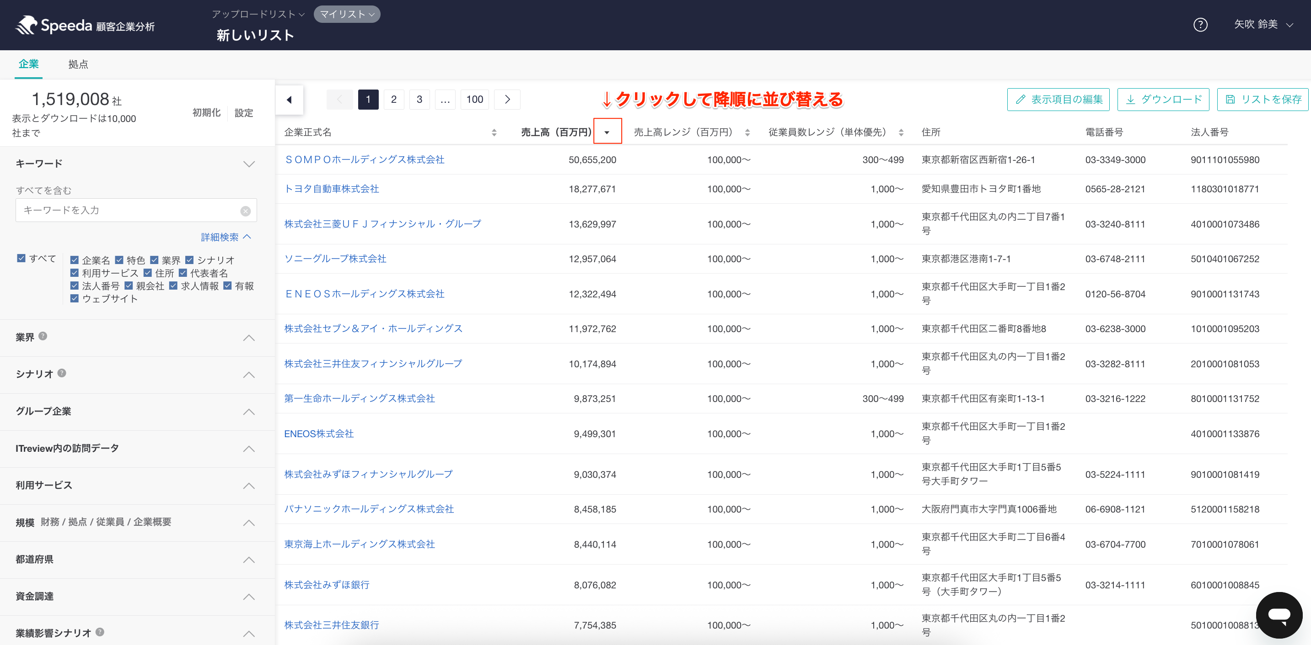The image size is (1311, 645).
Task: Switch to the 拠点 tab
Action: pos(78,64)
